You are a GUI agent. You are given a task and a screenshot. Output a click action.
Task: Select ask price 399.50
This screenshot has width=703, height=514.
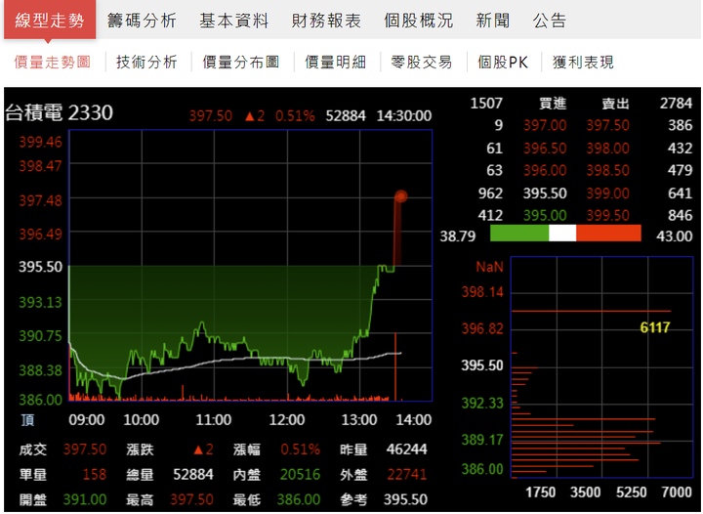point(608,215)
